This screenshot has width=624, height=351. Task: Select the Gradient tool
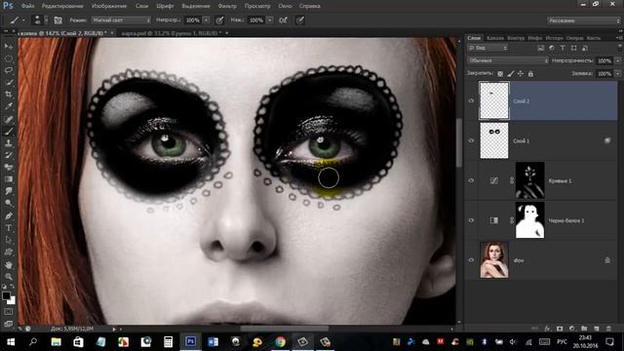9,179
